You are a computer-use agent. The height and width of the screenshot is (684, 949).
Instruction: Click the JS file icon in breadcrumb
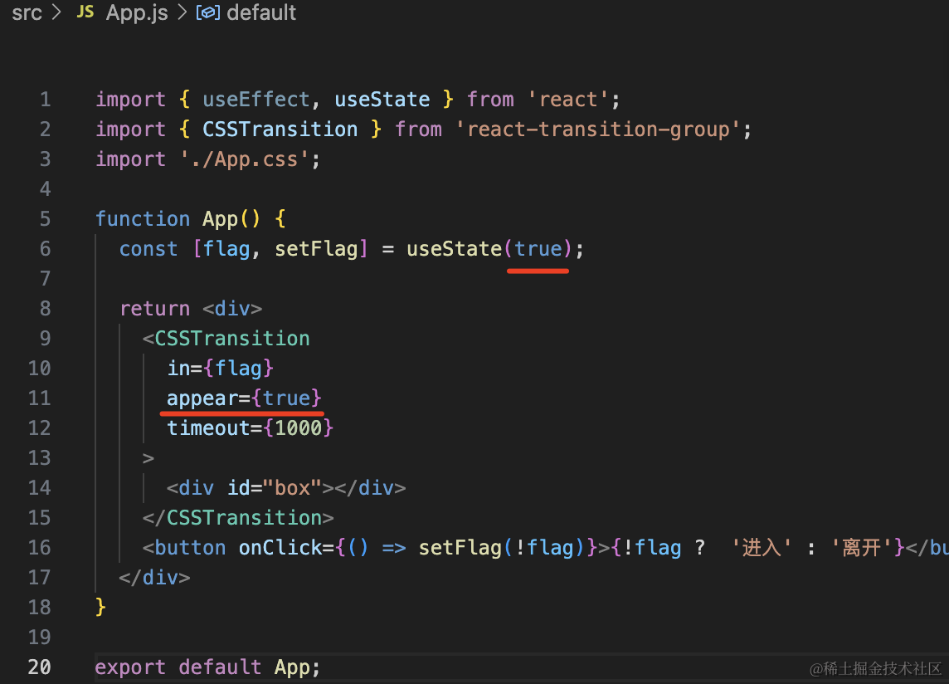click(x=85, y=12)
